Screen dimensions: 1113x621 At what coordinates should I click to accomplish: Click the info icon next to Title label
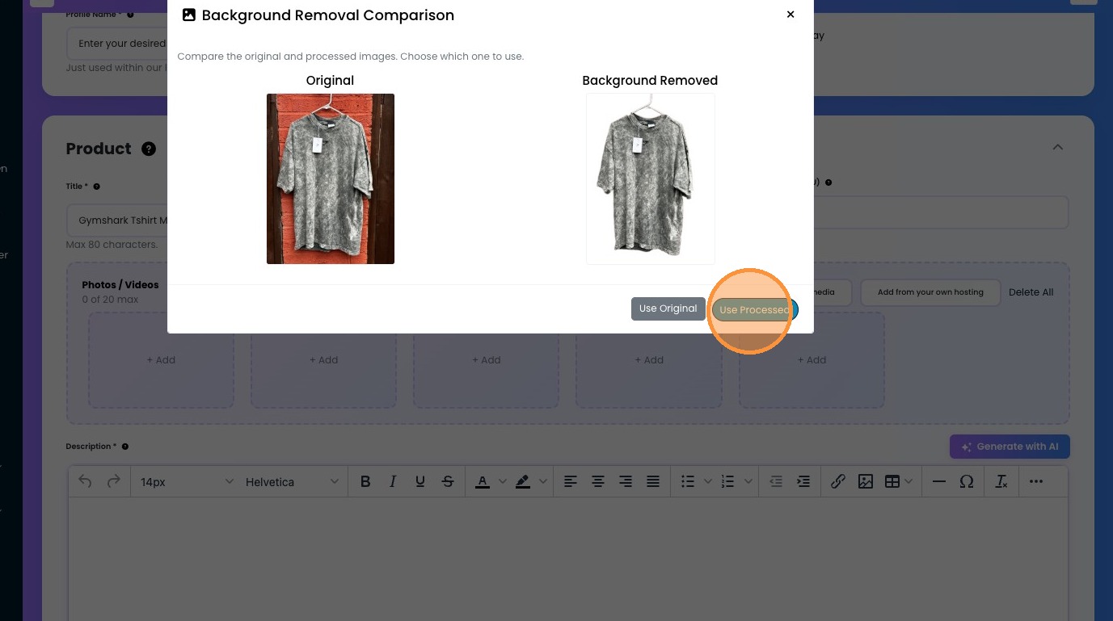tap(97, 187)
